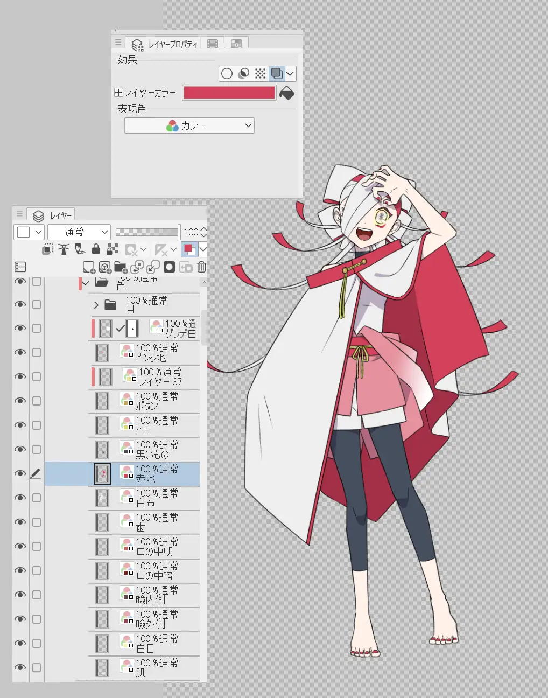Open the カラー expression color dropdown
This screenshot has width=548, height=698.
click(189, 125)
